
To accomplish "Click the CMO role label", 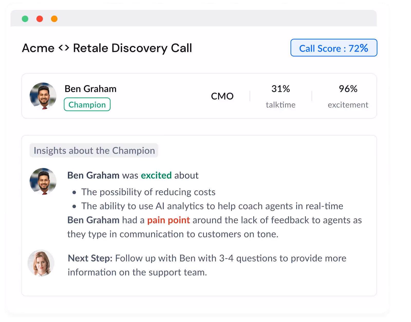I will coord(222,96).
